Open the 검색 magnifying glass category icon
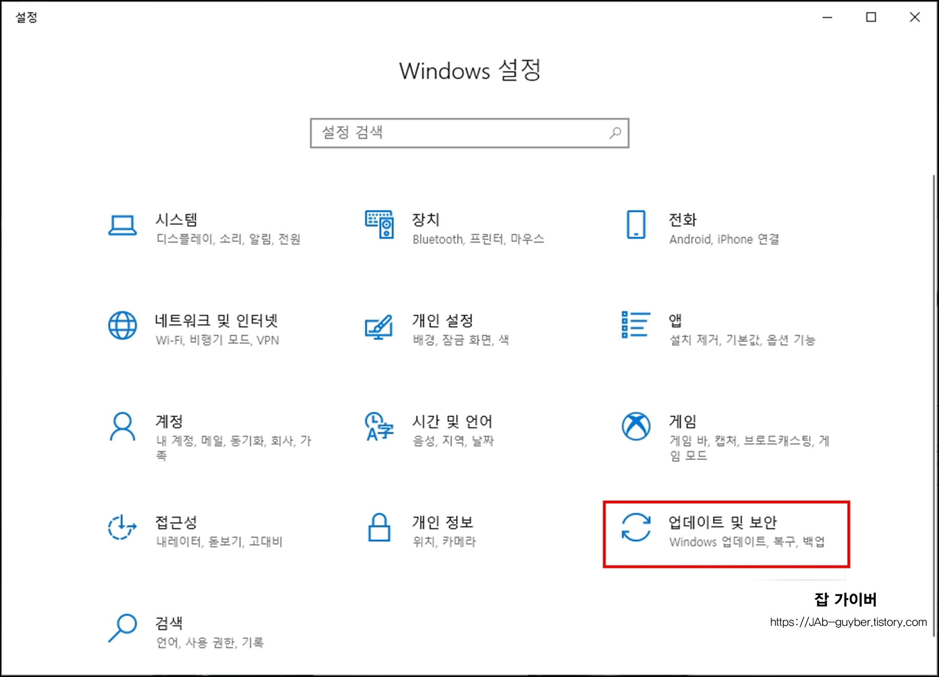The width and height of the screenshot is (939, 677). (x=123, y=628)
